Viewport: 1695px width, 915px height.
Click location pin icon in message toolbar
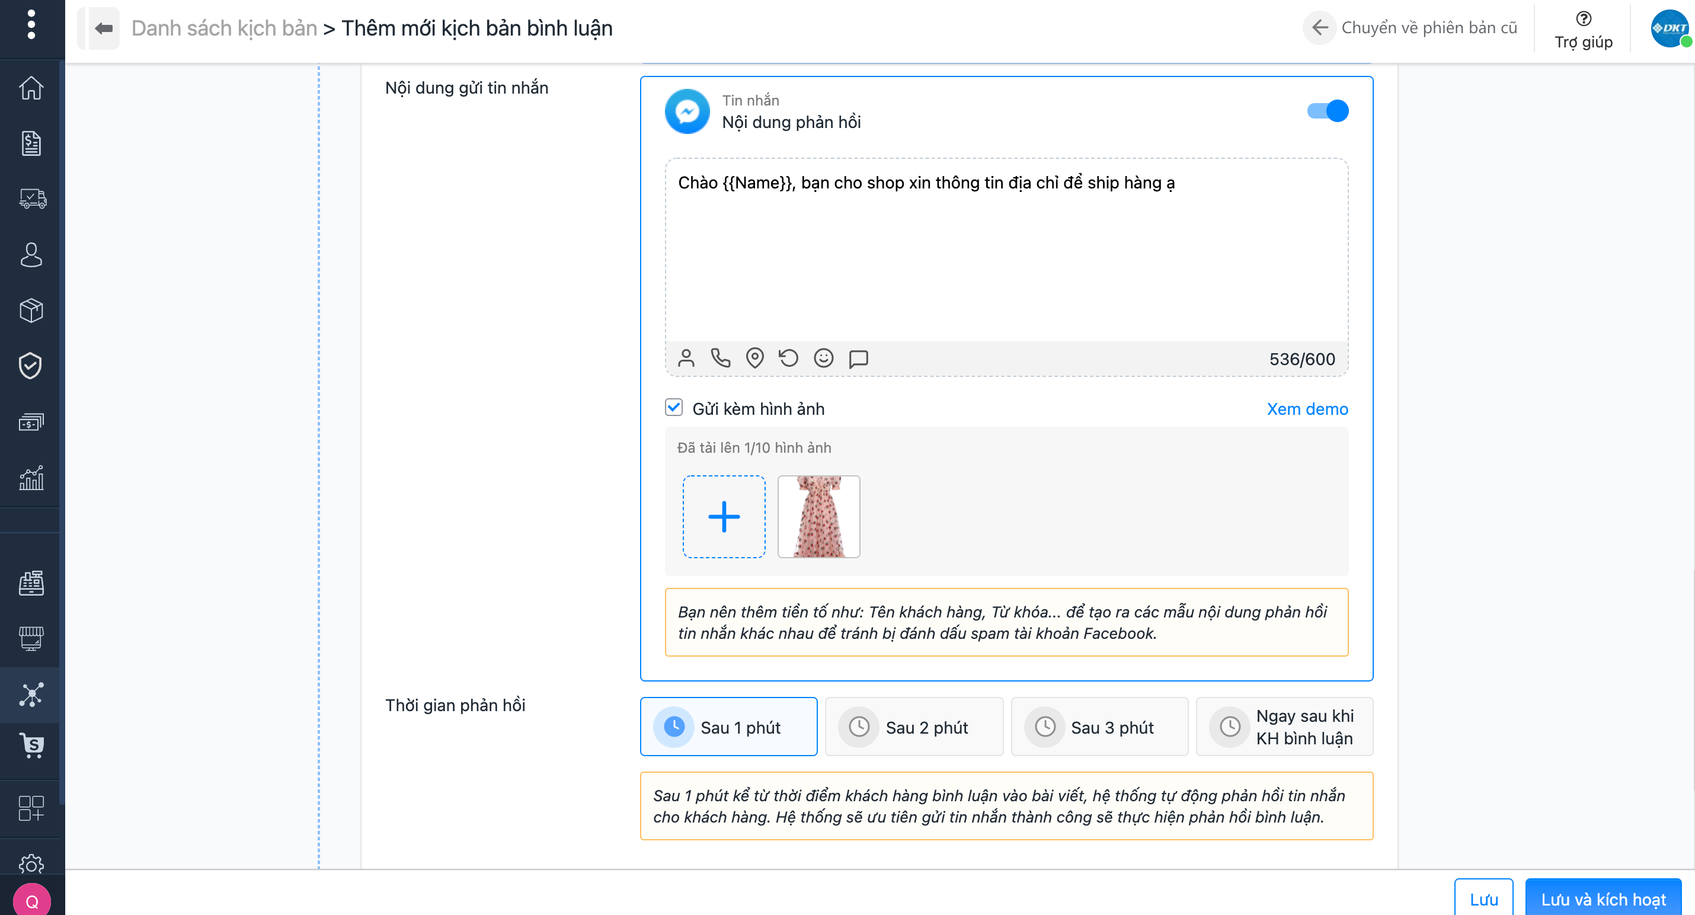754,359
